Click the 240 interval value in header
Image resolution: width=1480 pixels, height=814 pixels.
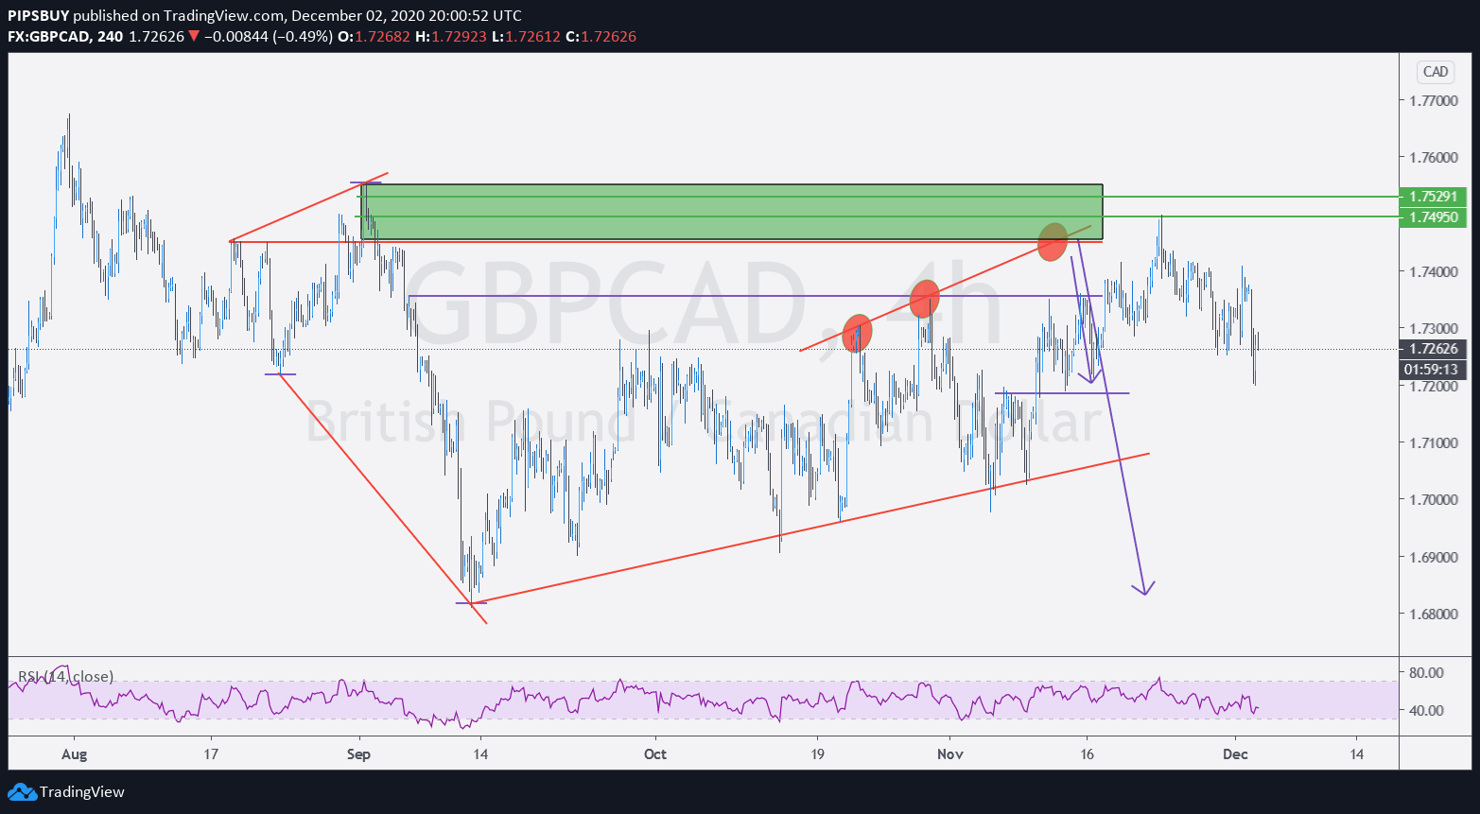[x=109, y=37]
